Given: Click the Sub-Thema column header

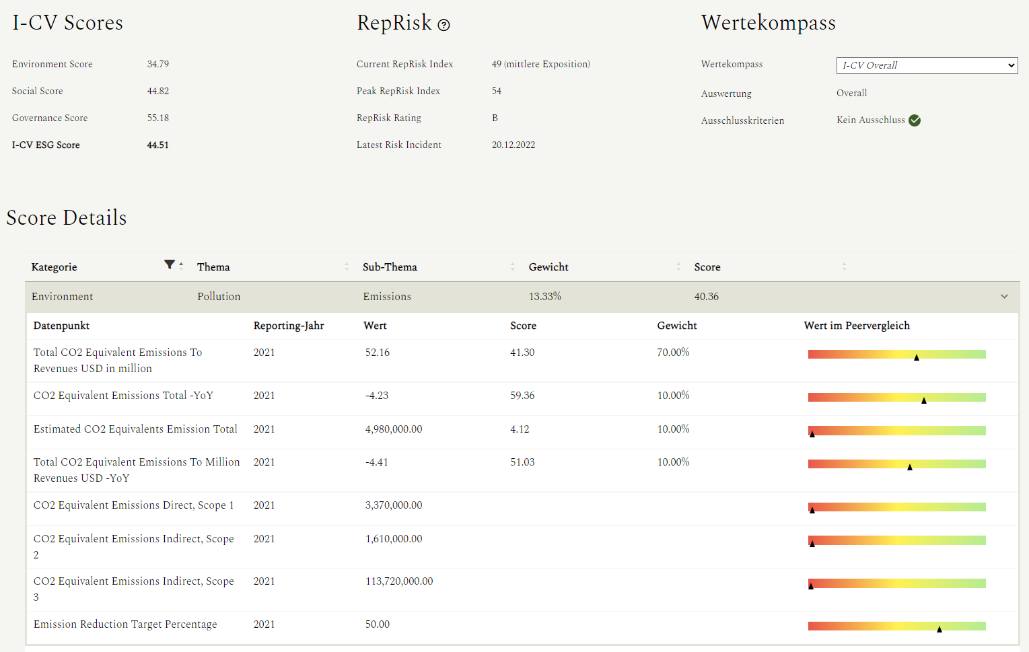Looking at the screenshot, I should click(390, 267).
